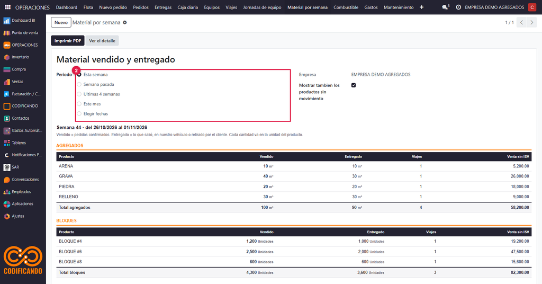Open Empleados app
The image size is (542, 284).
(23, 192)
